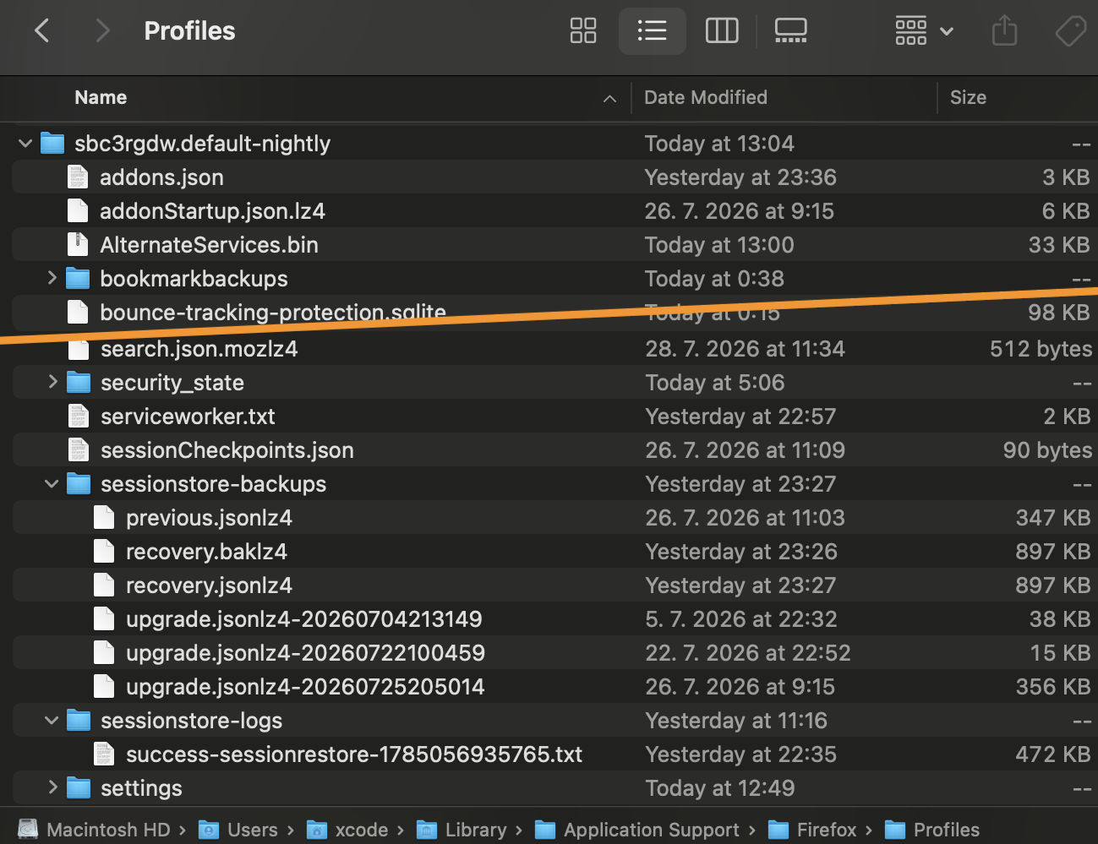The image size is (1098, 844).
Task: Select the AlternateServices.bin file icon
Action: 78,245
